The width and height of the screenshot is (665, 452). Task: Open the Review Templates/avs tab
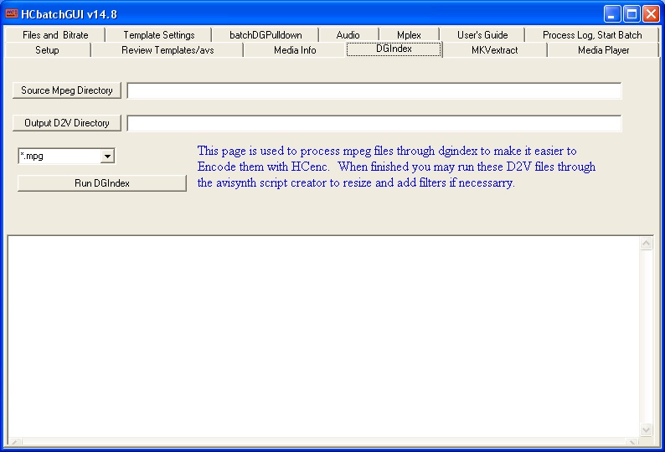tap(168, 50)
